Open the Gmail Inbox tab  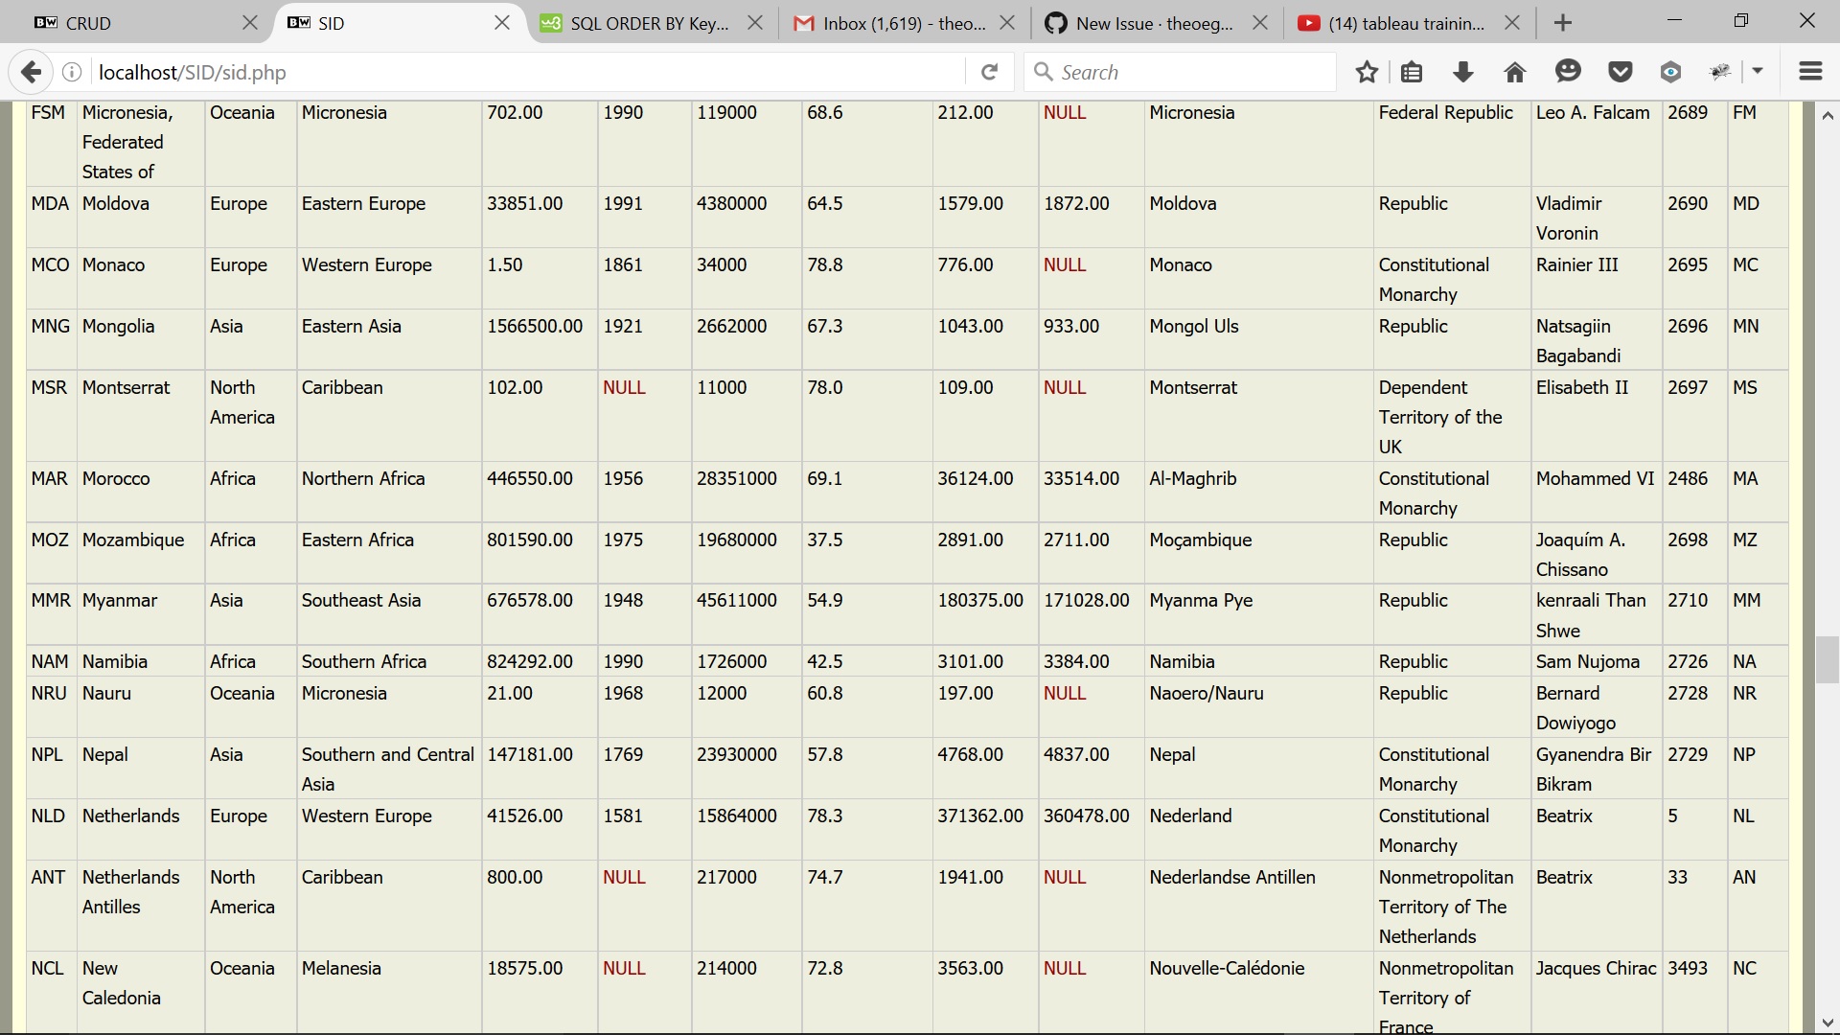coord(891,23)
